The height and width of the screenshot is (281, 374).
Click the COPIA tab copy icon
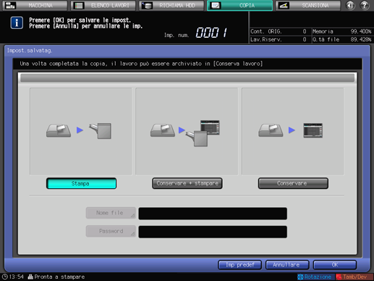point(215,5)
